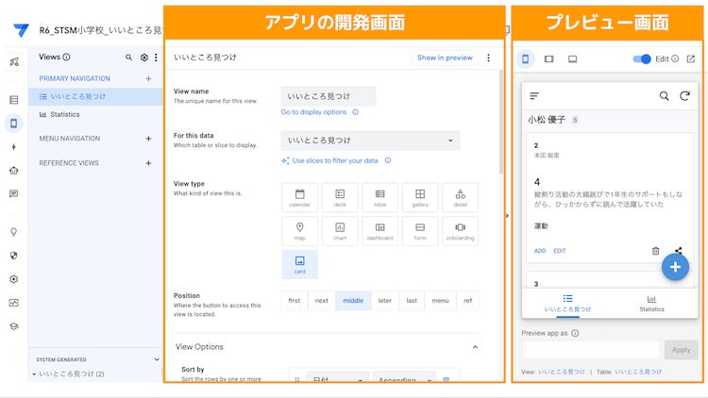This screenshot has width=708, height=398.
Task: Share the card via share icon
Action: click(x=678, y=251)
